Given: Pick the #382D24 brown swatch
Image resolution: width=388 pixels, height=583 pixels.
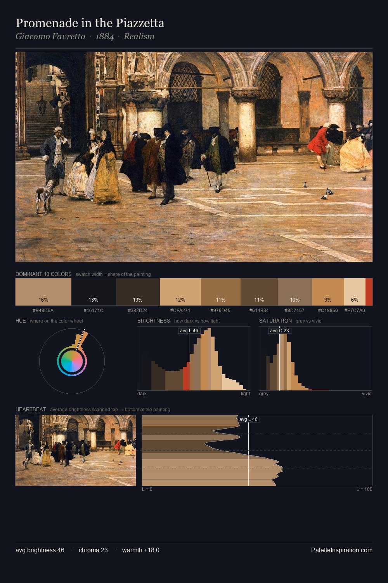Looking at the screenshot, I should (x=138, y=292).
